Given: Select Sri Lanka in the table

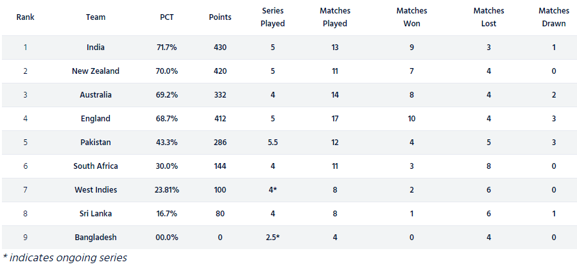Looking at the screenshot, I should tap(96, 214).
